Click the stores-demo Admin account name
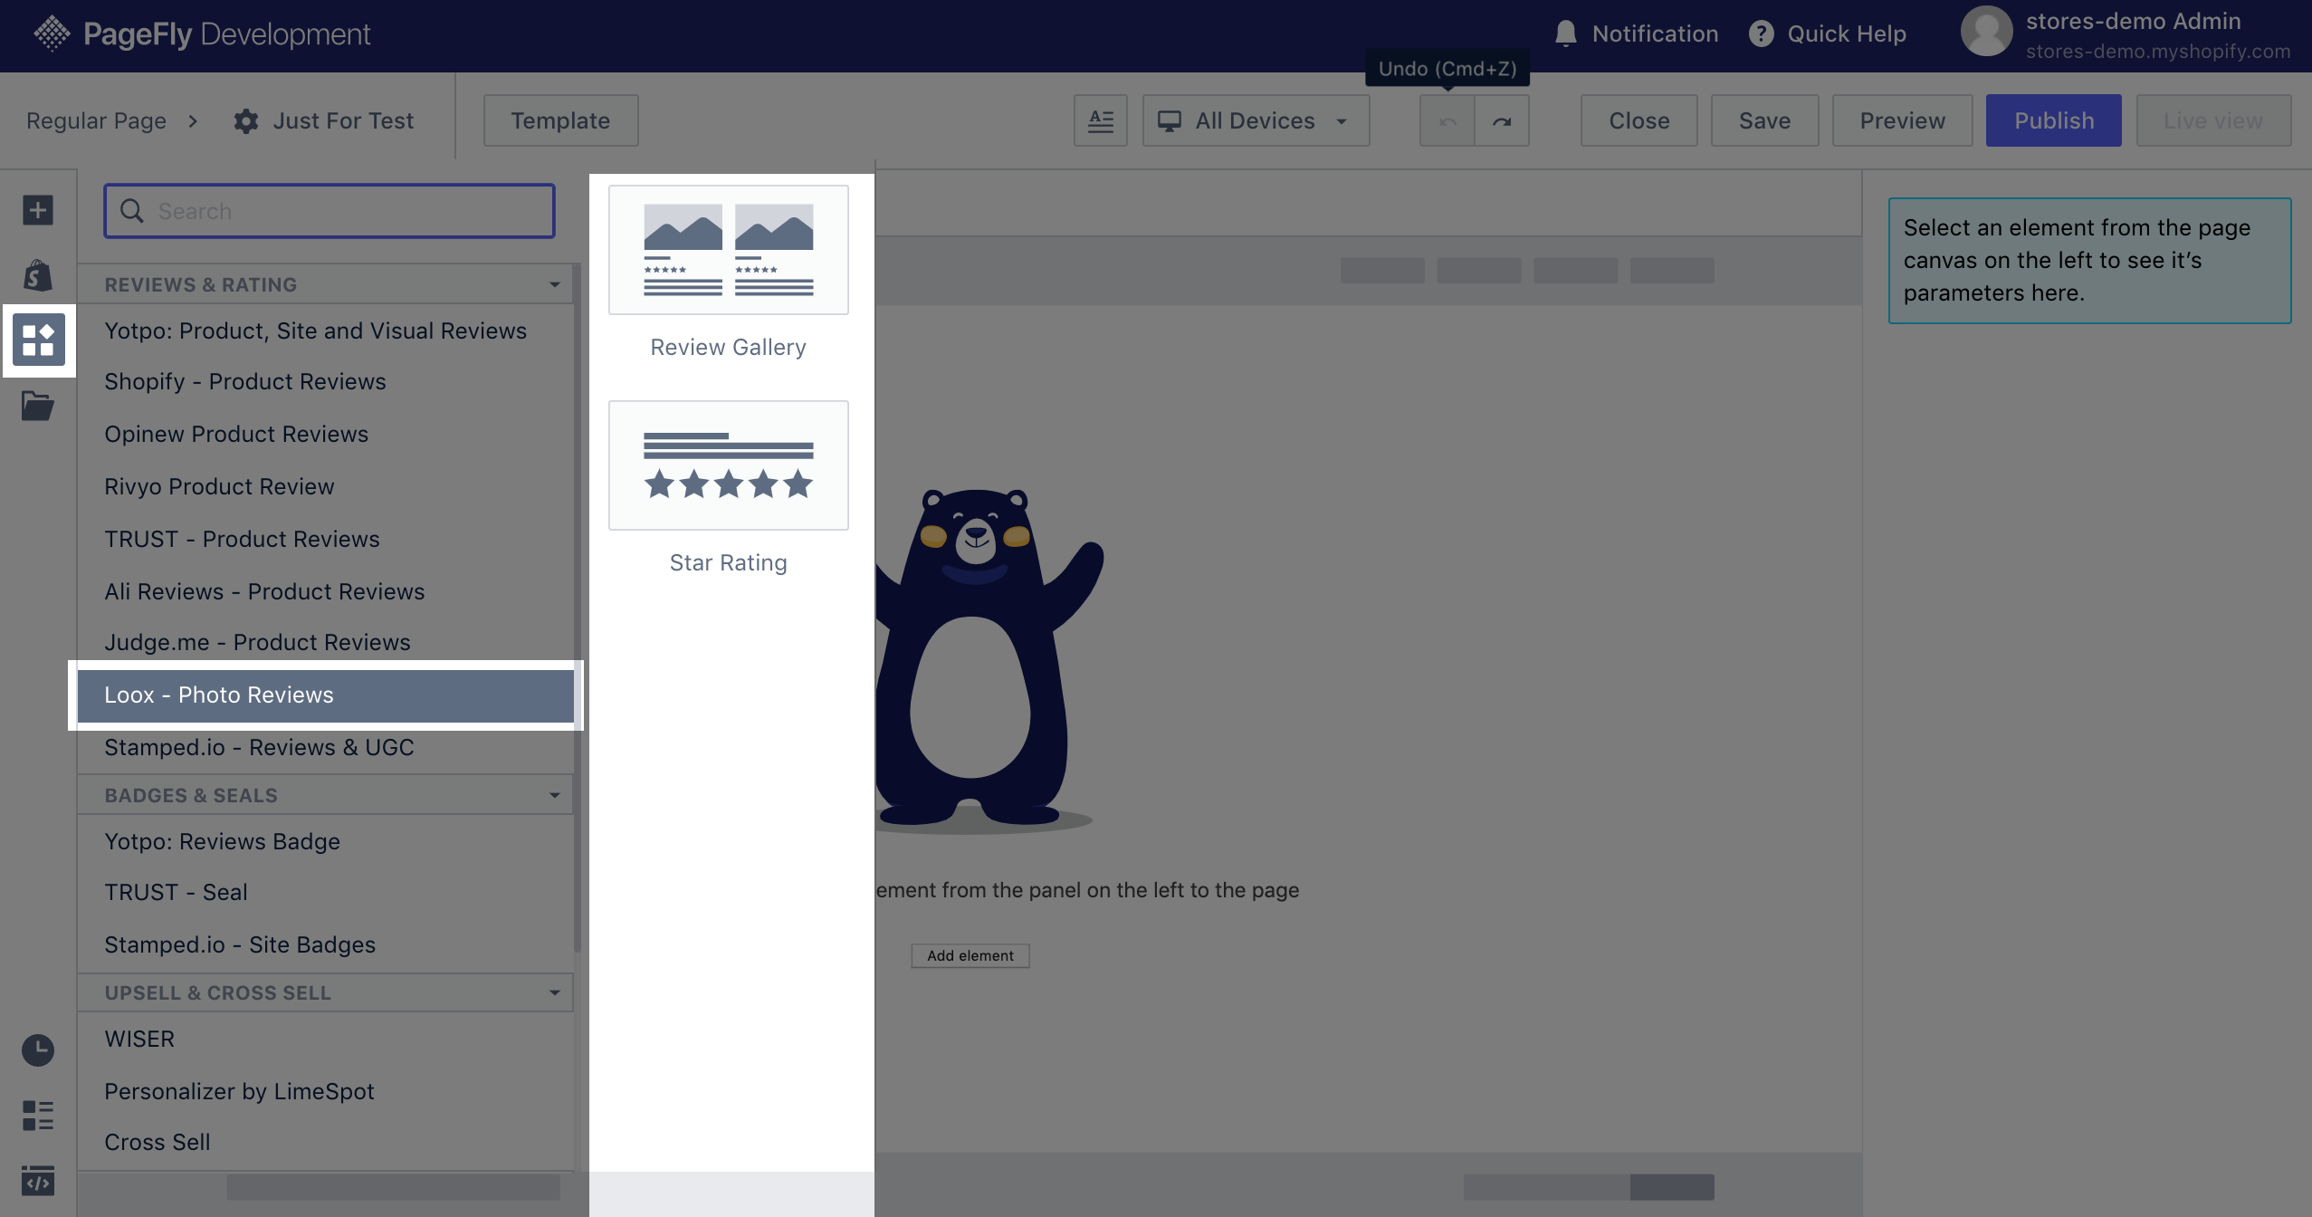Viewport: 2312px width, 1217px height. [x=2133, y=21]
